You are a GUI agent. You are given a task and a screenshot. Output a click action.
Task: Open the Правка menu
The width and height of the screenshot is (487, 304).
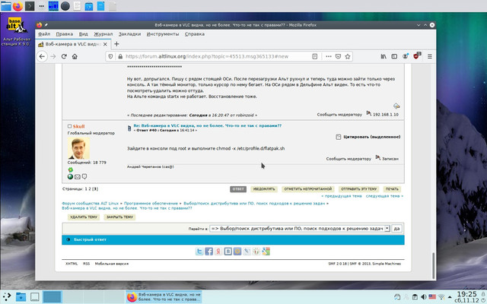64,34
